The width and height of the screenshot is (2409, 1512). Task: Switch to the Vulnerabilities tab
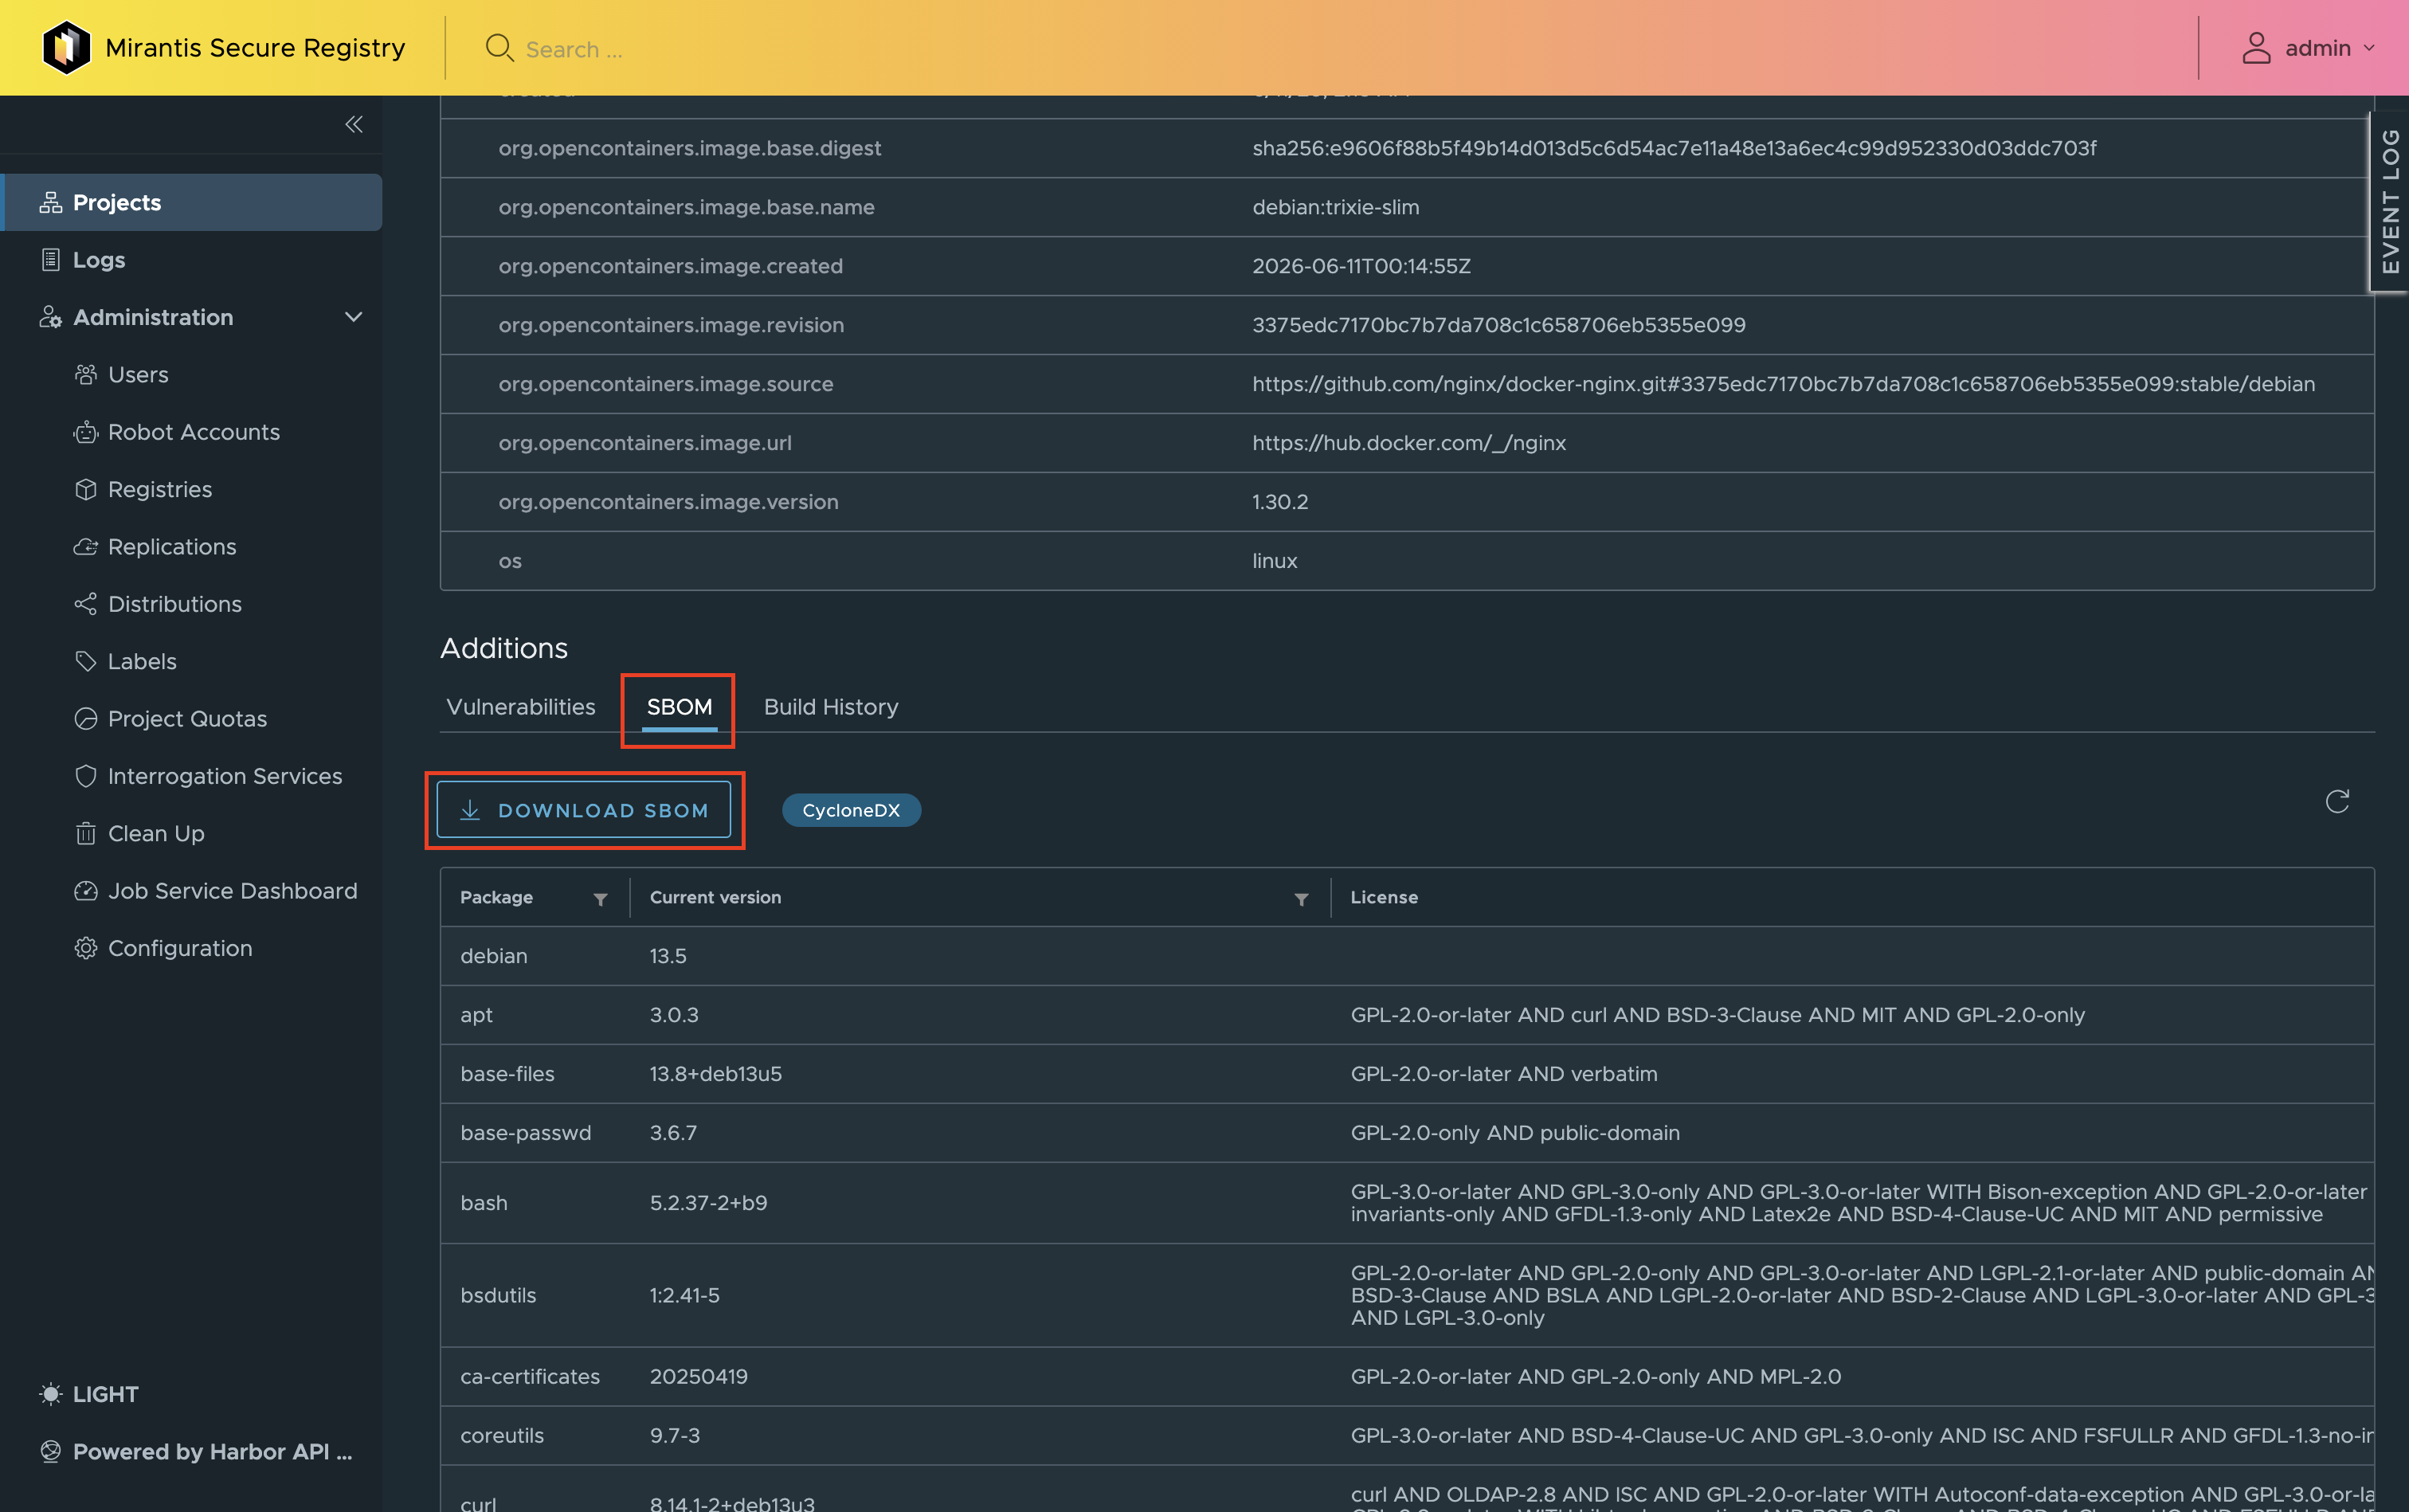(x=521, y=707)
